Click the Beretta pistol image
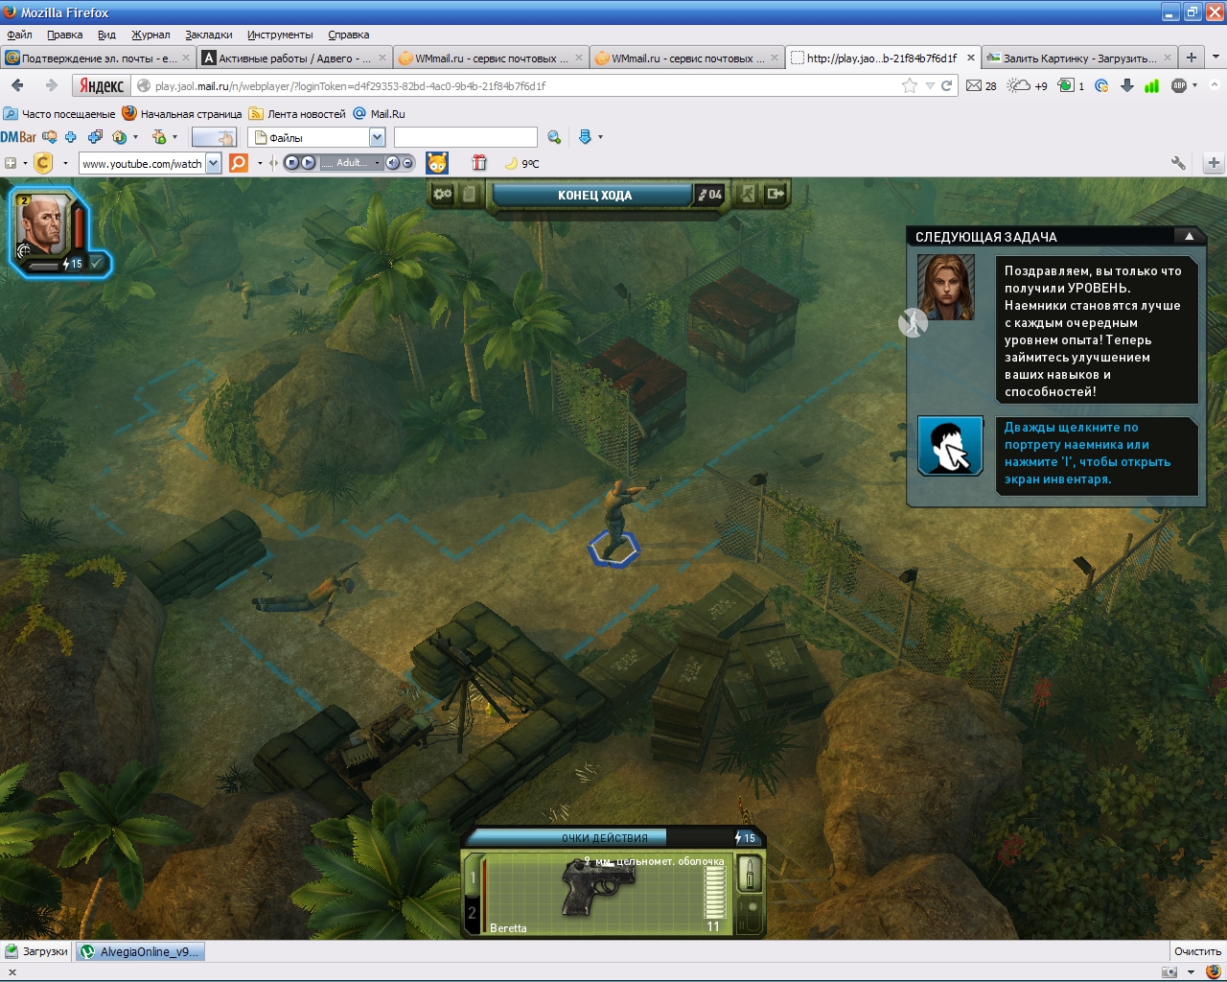The height and width of the screenshot is (982, 1227). (x=596, y=888)
